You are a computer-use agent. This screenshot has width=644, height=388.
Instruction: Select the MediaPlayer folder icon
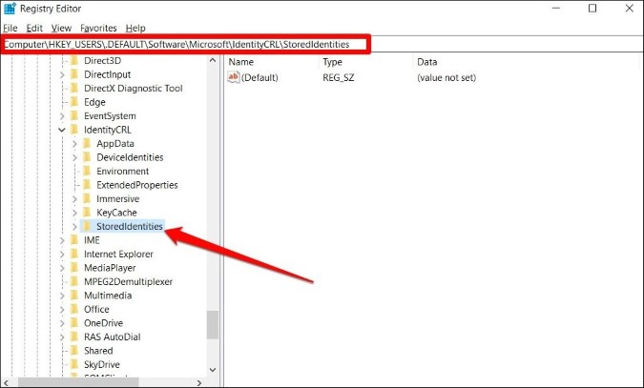click(x=74, y=268)
